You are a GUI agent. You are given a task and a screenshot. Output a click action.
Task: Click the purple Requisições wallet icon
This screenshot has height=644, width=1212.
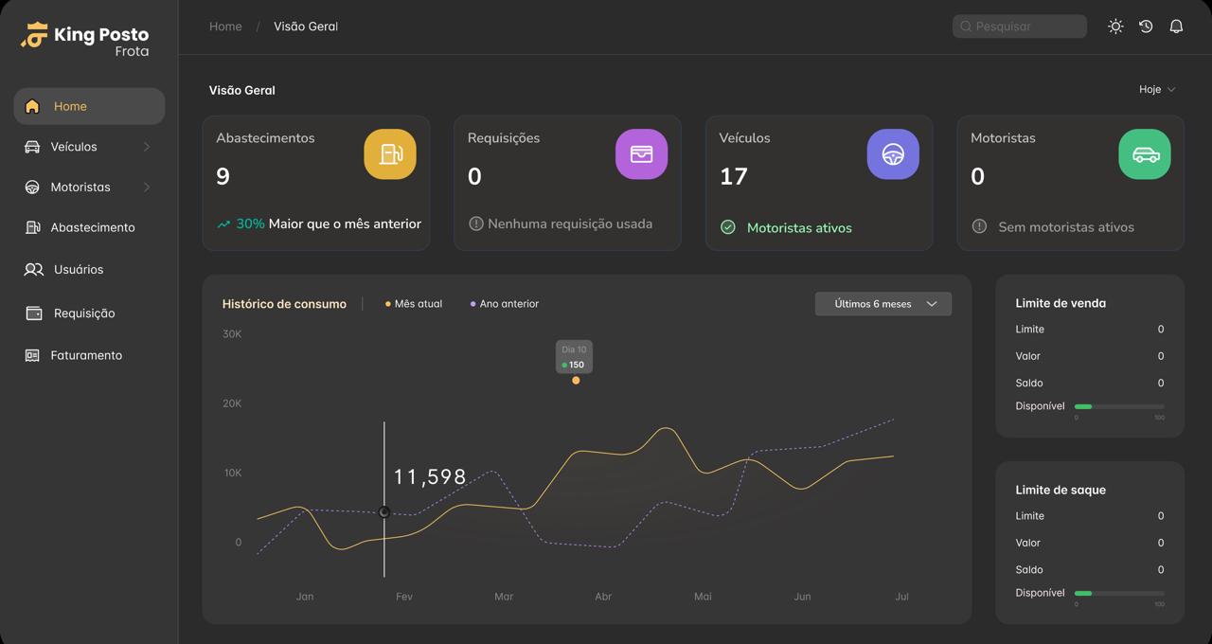coord(641,154)
